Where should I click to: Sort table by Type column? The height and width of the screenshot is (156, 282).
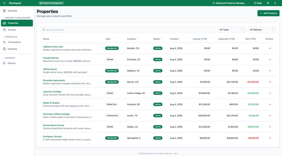(109, 39)
